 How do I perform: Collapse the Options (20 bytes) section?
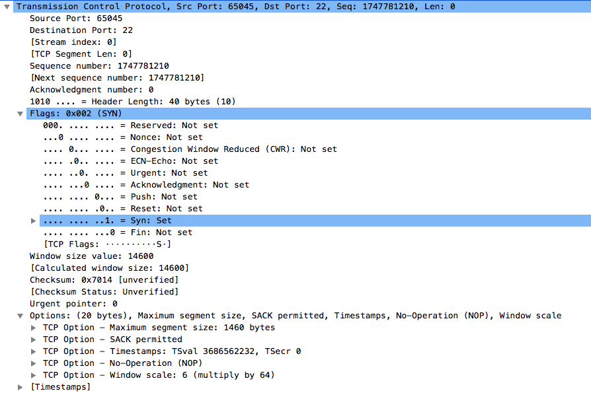(20, 315)
